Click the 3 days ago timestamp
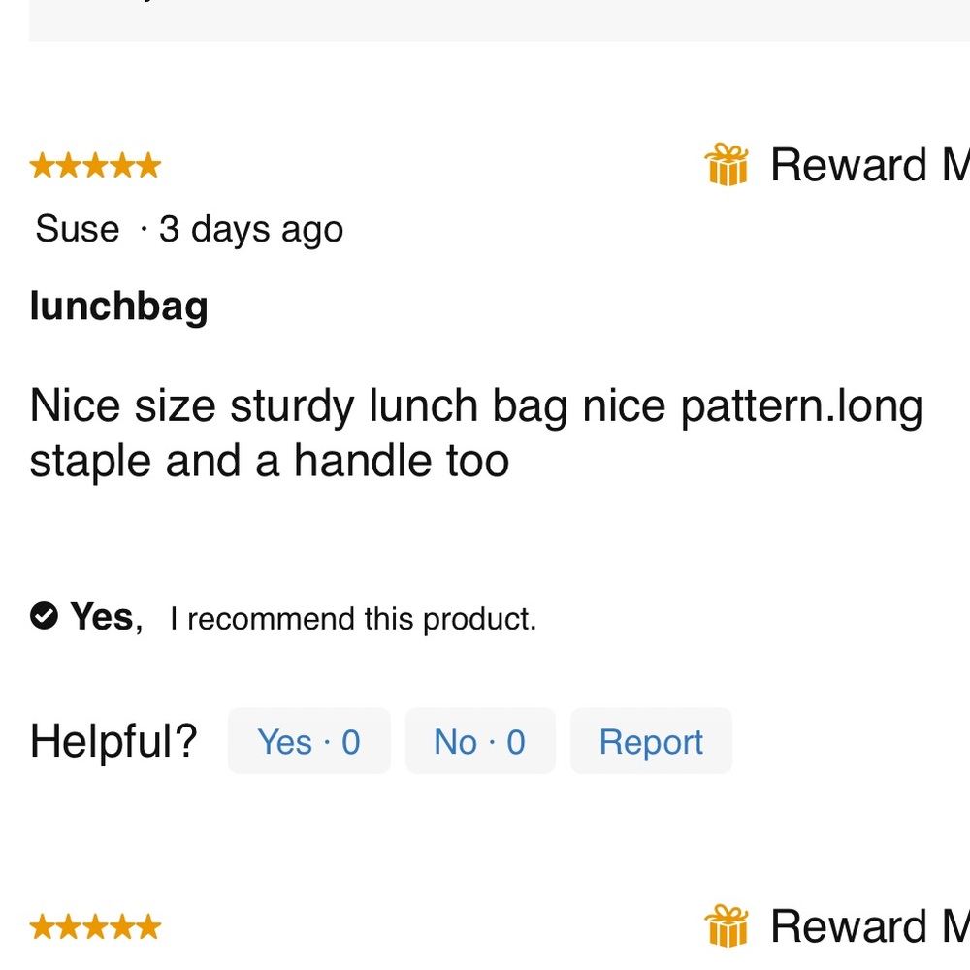Viewport: 970px width, 970px height. (x=251, y=229)
